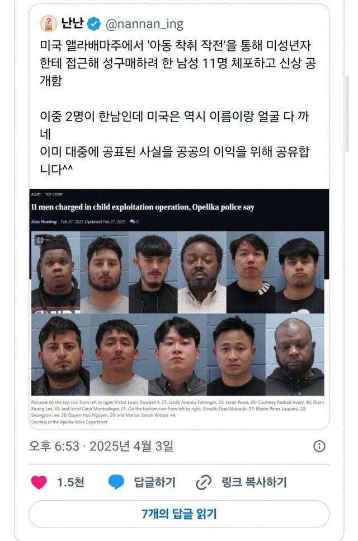Viewport: 358px width, 541px height.
Task: Click the blue verified badge
Action: (94, 24)
